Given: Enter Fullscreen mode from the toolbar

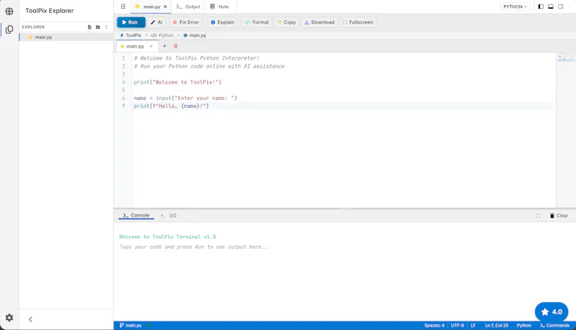Looking at the screenshot, I should 358,22.
